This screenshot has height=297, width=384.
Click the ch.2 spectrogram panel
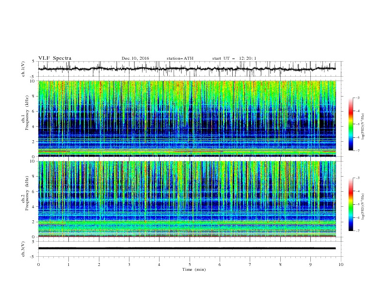(187, 199)
